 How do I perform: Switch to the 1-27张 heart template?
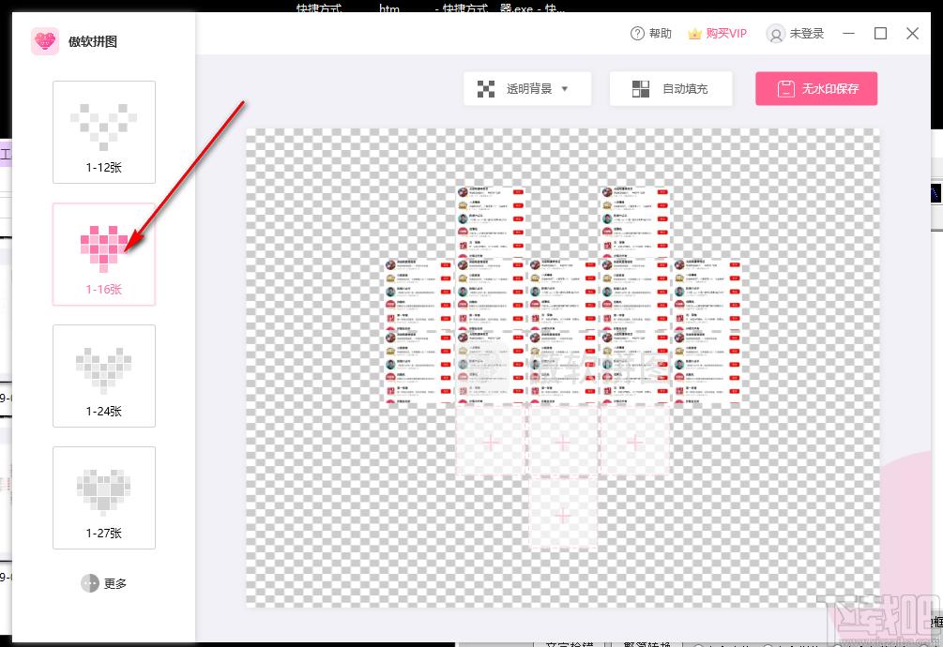[104, 498]
